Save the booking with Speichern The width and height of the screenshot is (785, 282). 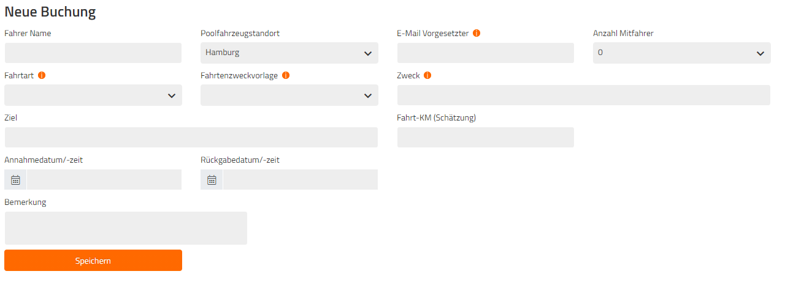(x=93, y=260)
